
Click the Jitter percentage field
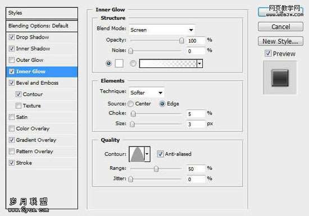tap(196, 179)
